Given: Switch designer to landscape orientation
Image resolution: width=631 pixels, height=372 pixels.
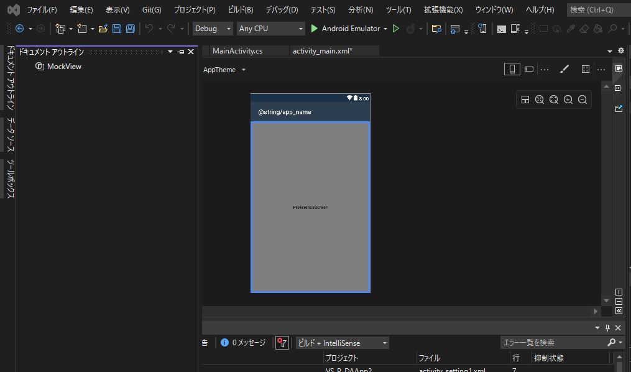Looking at the screenshot, I should (x=529, y=69).
